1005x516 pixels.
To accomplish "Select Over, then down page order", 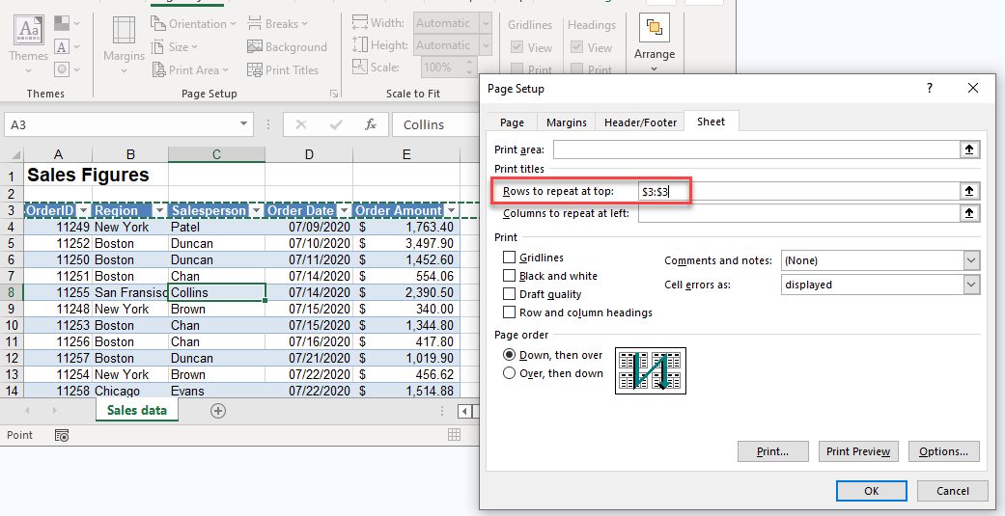I will click(x=510, y=373).
